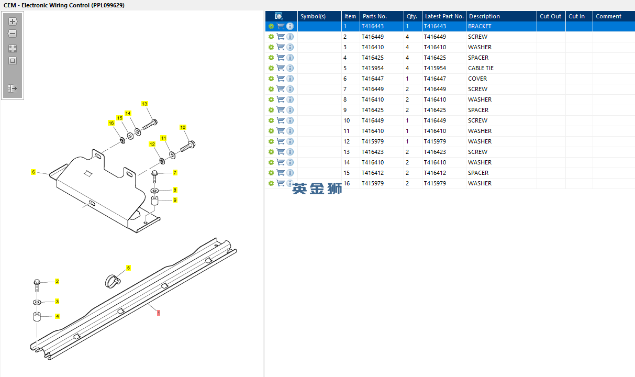Screen dimensions: 635x377
Task: Add item 1 BRACKET to cart
Action: (281, 26)
